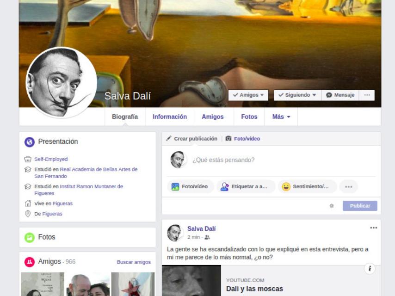
Task: Open the Siguiendo following dropdown
Action: point(297,95)
